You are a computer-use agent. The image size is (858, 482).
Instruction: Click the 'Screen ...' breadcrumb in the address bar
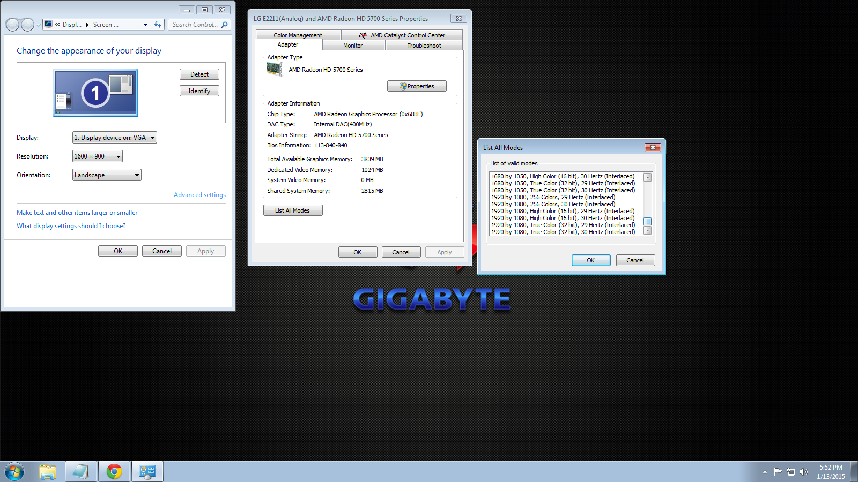pyautogui.click(x=106, y=25)
